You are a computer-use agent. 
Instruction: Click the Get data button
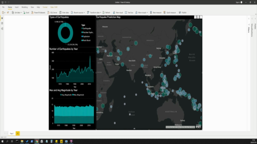[x=16, y=12]
